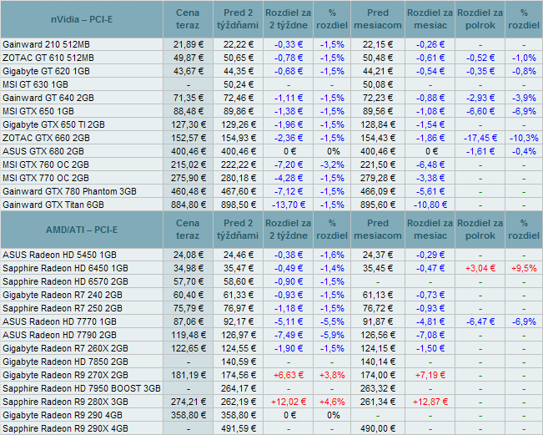Click the 491,59 € price for R9 290X
Screen dimensions: 543x435
(x=239, y=428)
